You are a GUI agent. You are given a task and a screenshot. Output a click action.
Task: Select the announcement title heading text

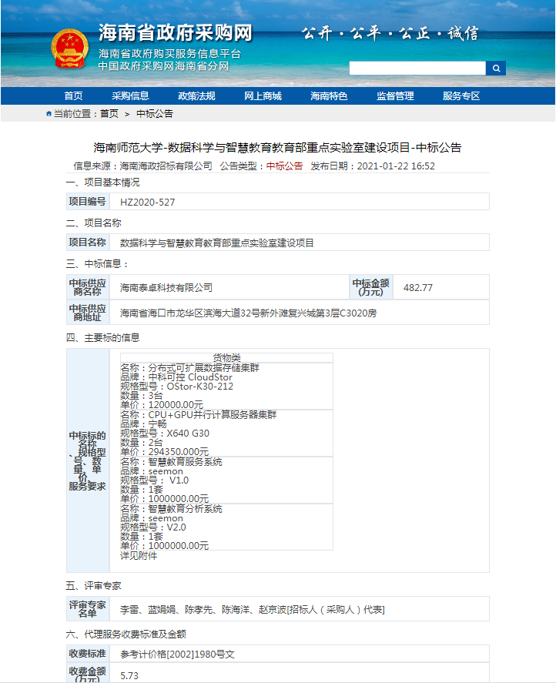point(277,148)
